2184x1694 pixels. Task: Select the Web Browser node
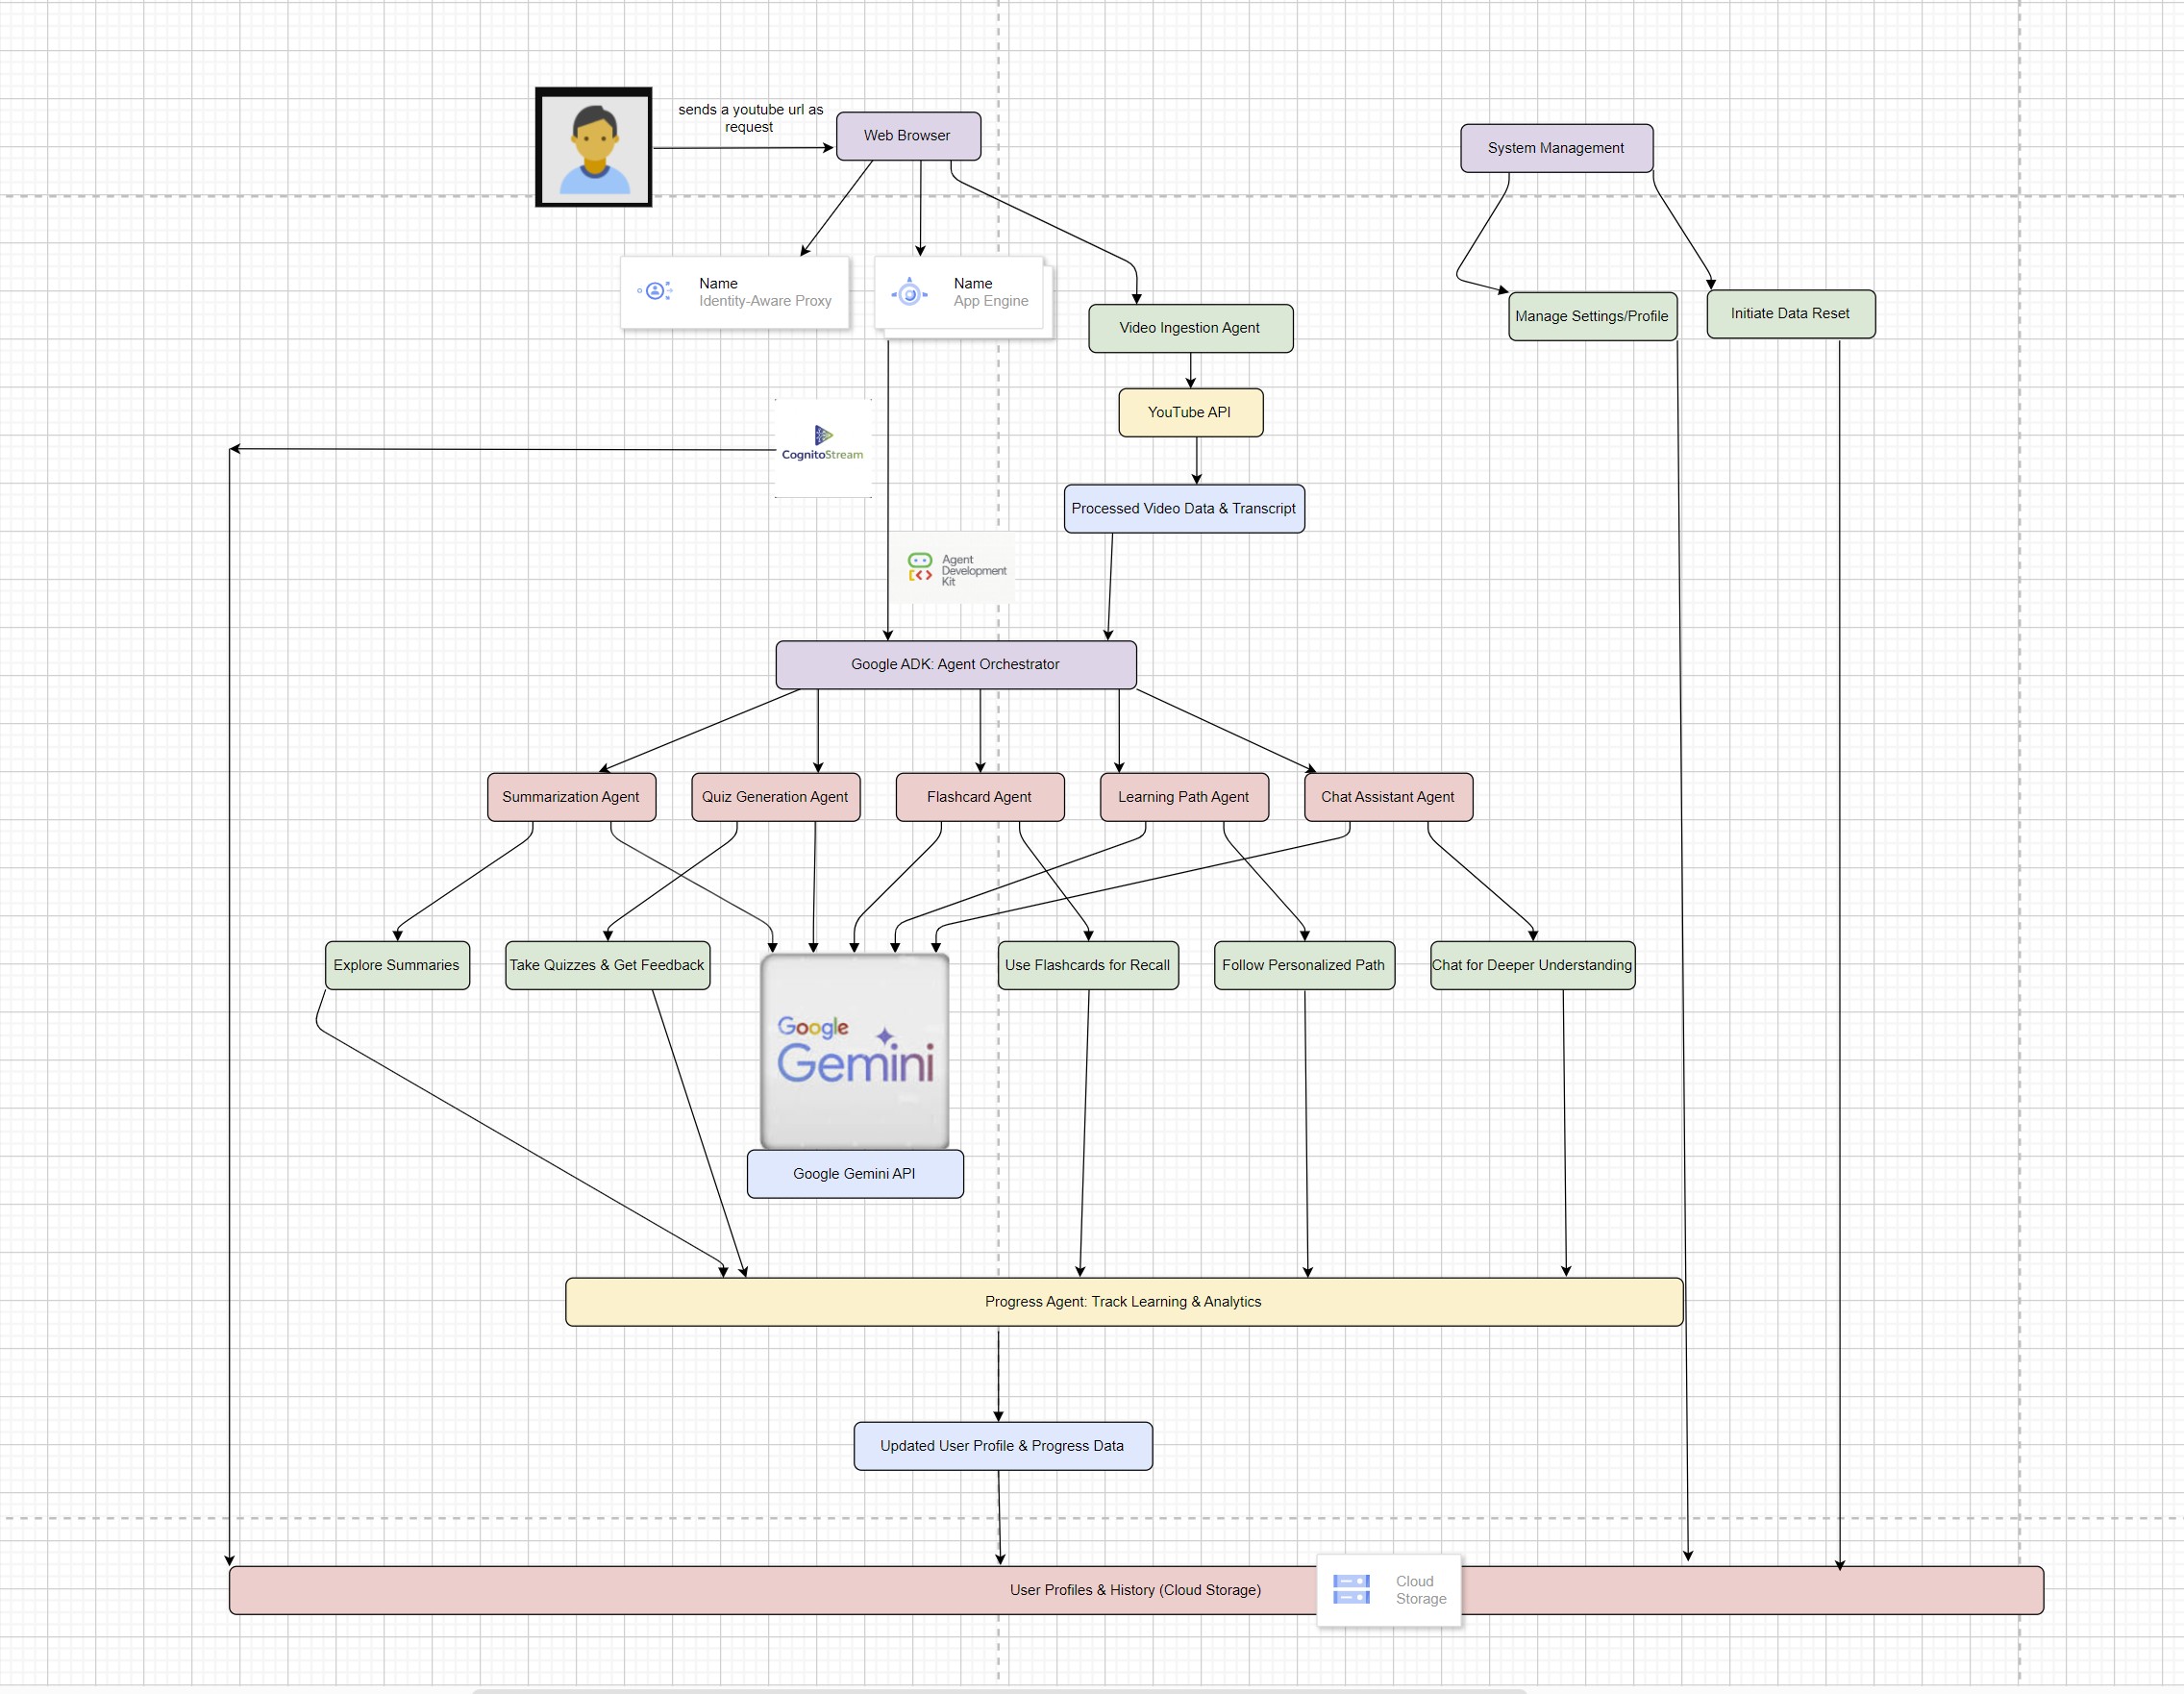(x=907, y=136)
